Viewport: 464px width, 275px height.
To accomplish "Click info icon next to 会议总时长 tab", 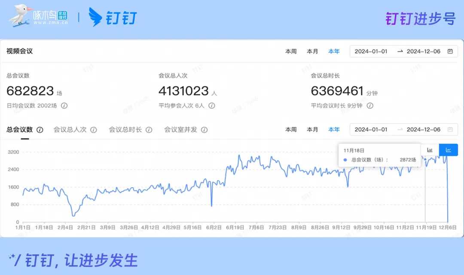I will click(x=149, y=130).
